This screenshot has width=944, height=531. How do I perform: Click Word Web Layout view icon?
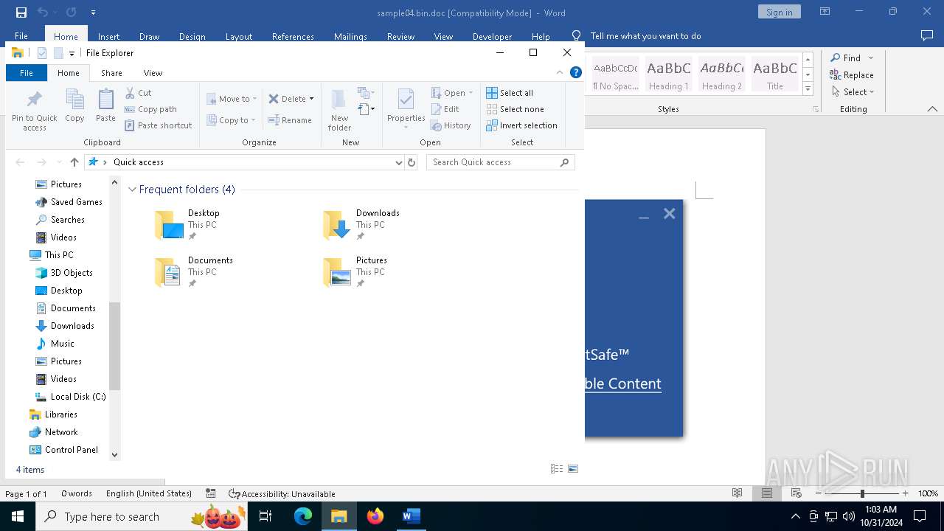pyautogui.click(x=796, y=493)
